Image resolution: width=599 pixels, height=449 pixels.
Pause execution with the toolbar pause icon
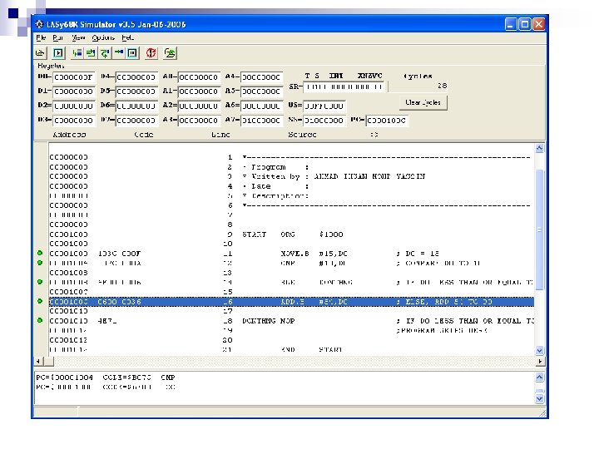(132, 53)
